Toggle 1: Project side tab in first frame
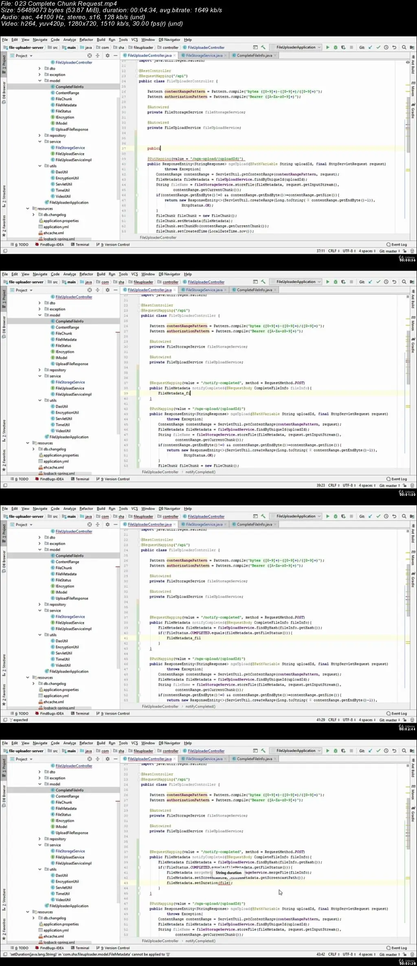Screen dimensions: 417x966 click(4, 64)
